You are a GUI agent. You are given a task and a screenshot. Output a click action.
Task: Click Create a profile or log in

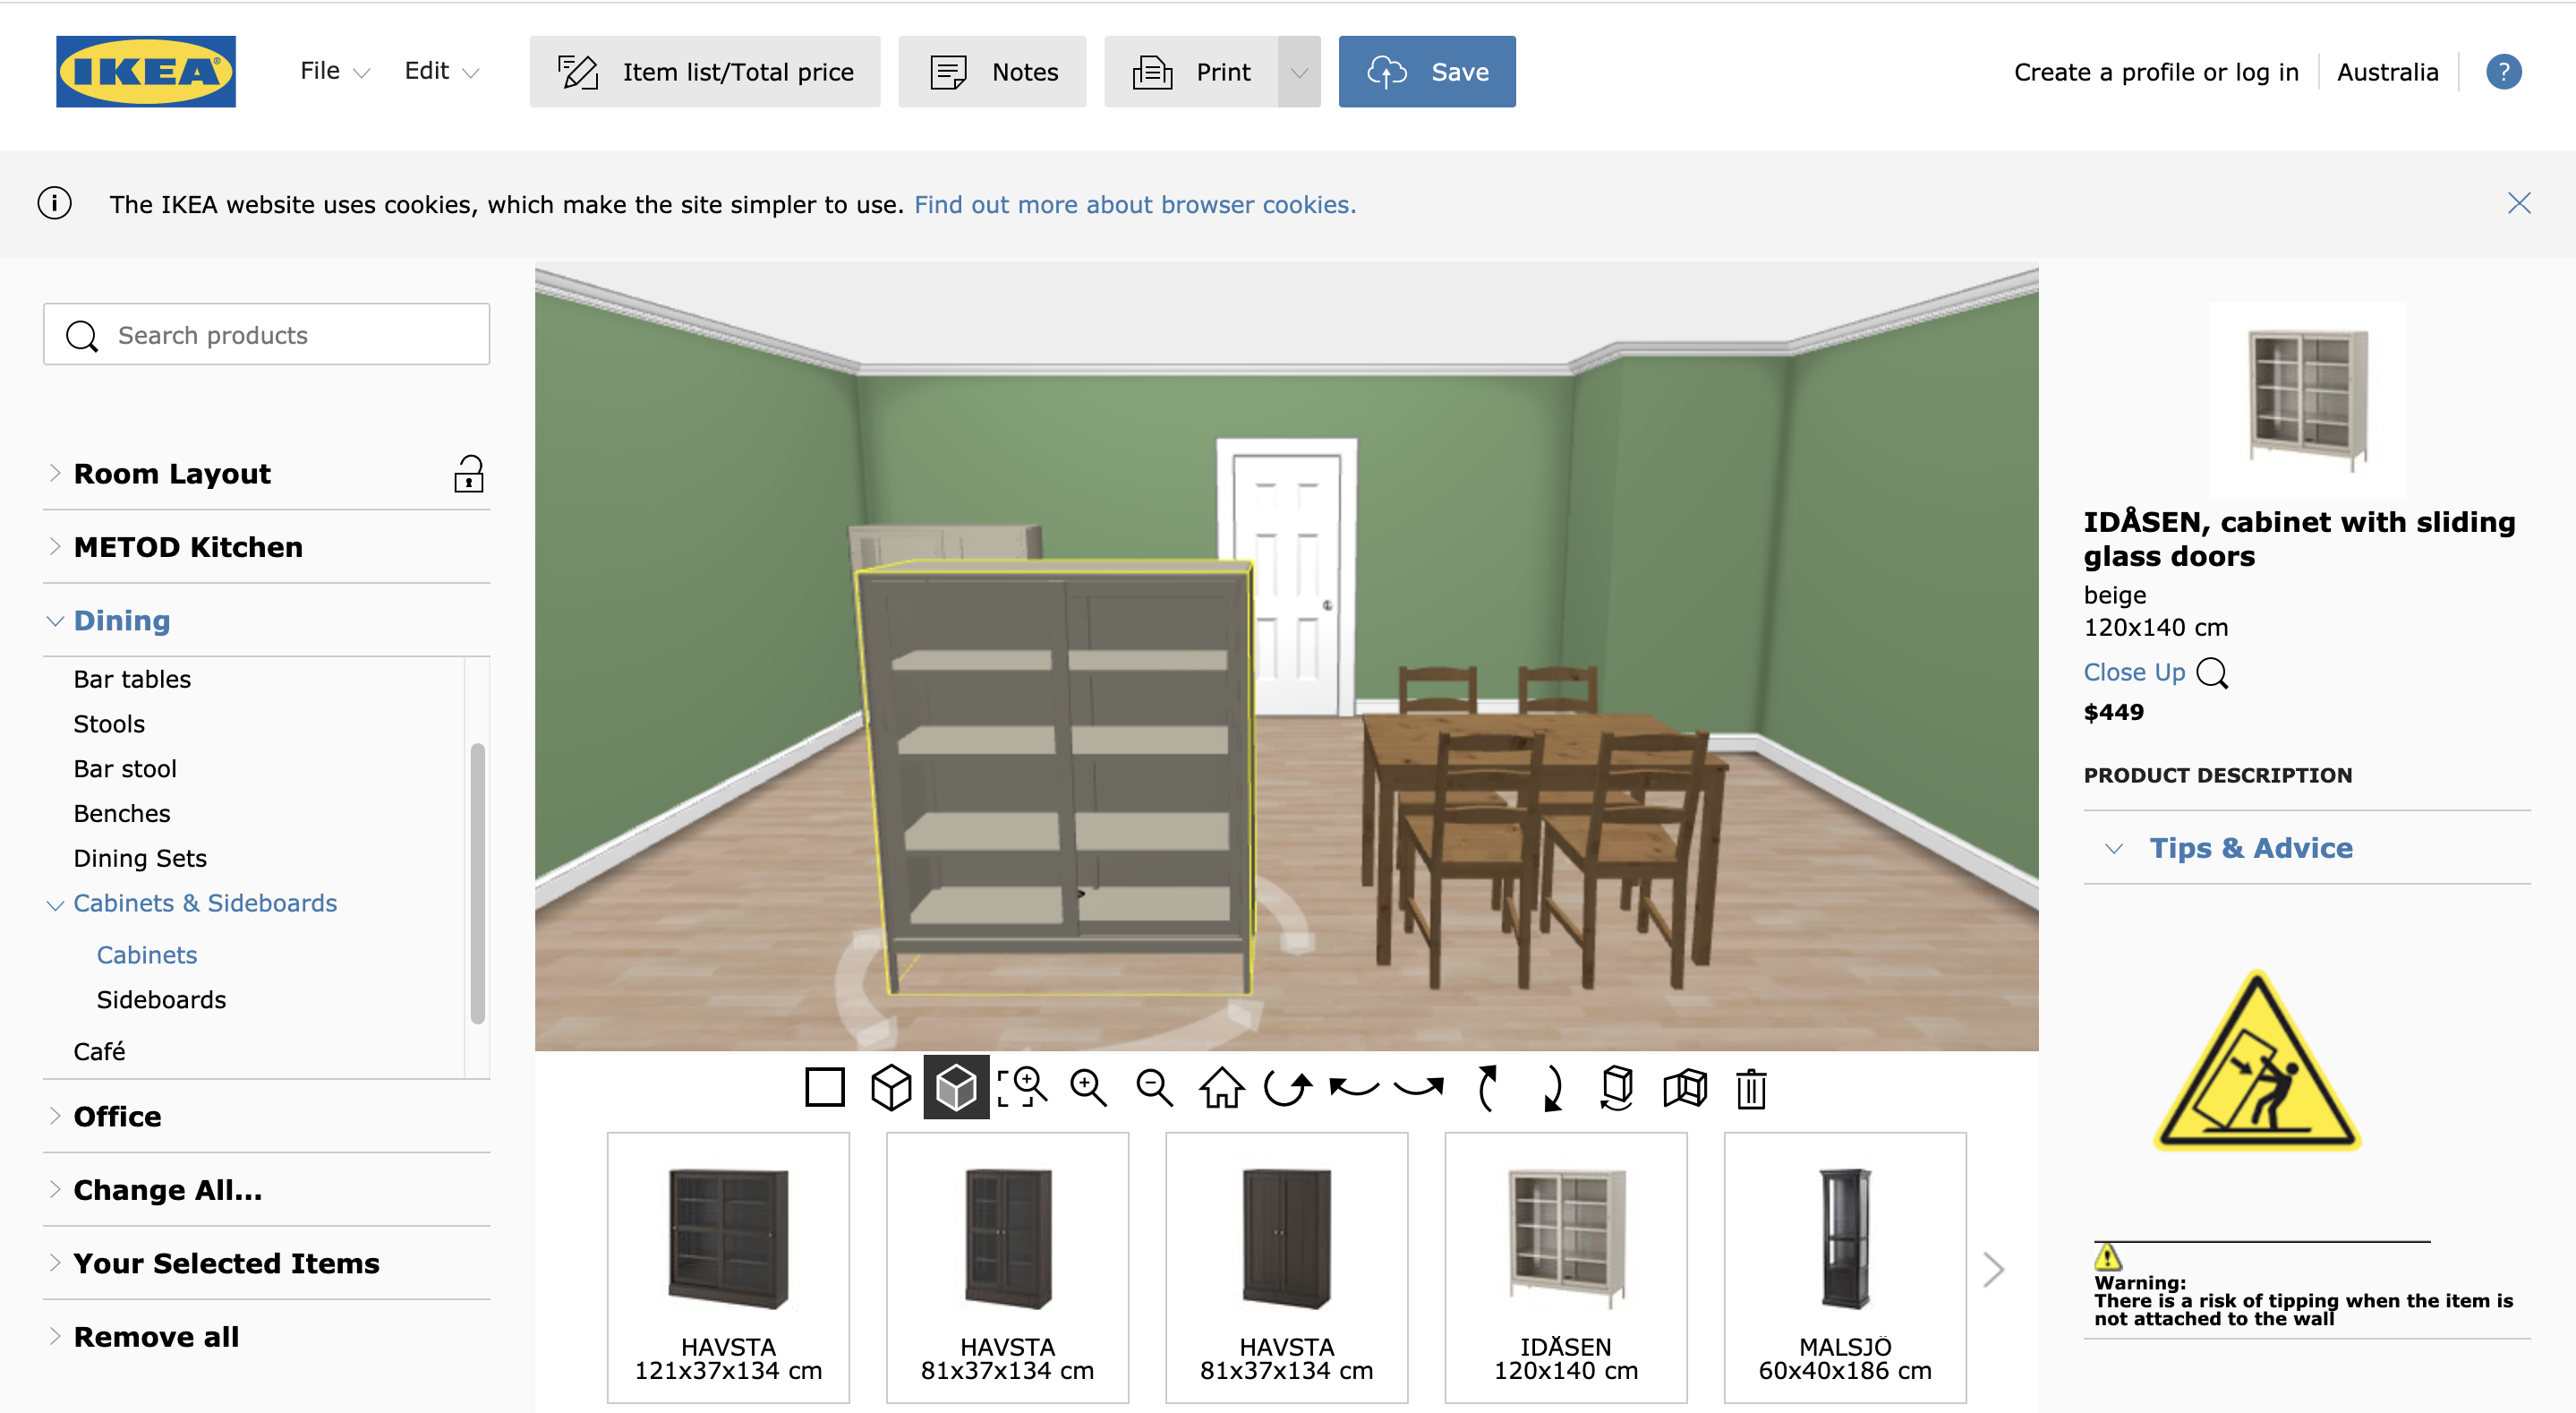tap(2156, 72)
